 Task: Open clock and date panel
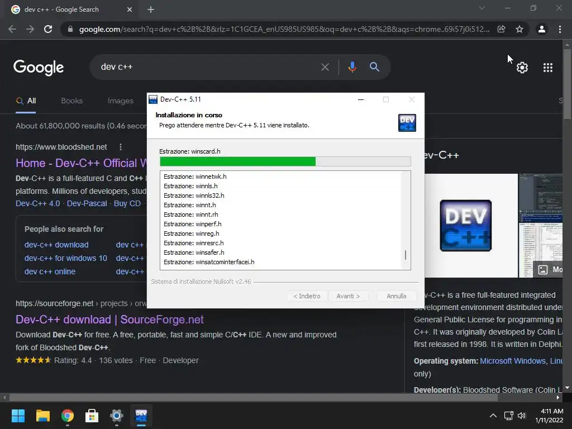point(550,416)
